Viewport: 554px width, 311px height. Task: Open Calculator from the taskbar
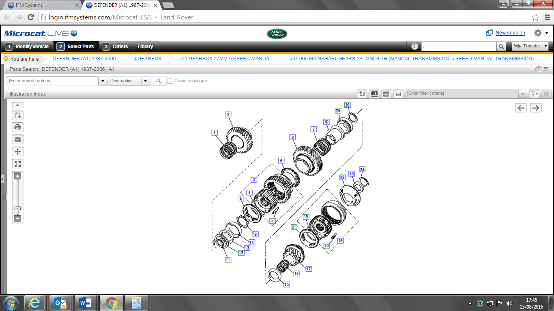pyautogui.click(x=136, y=303)
